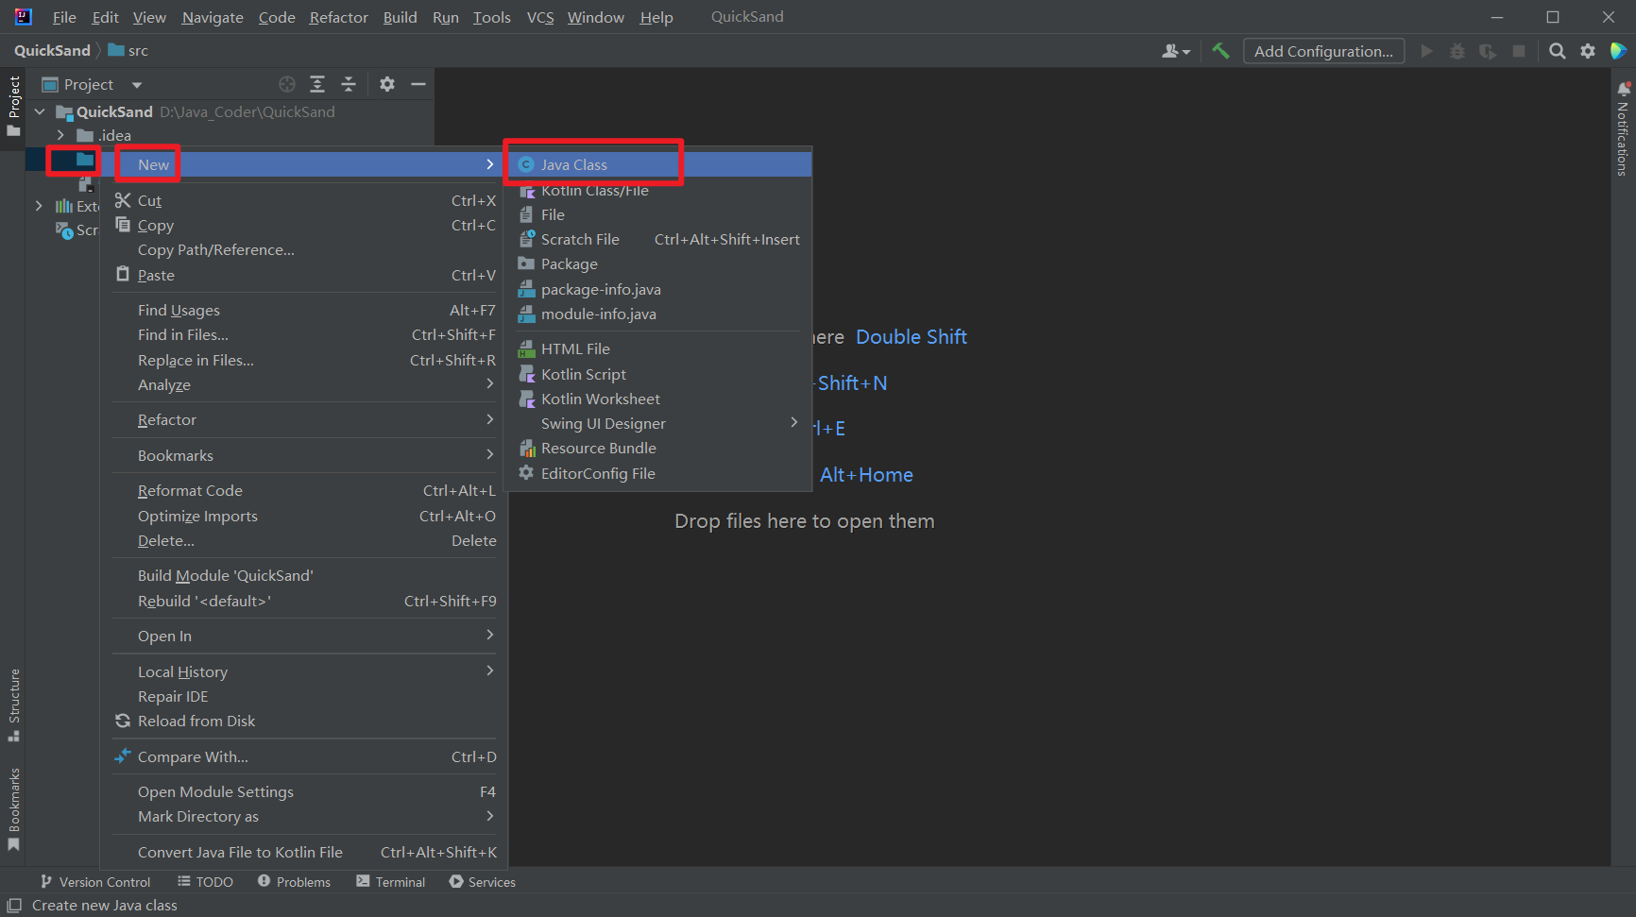This screenshot has height=917, width=1636.
Task: Click Select Opened File target icon
Action: pyautogui.click(x=287, y=84)
